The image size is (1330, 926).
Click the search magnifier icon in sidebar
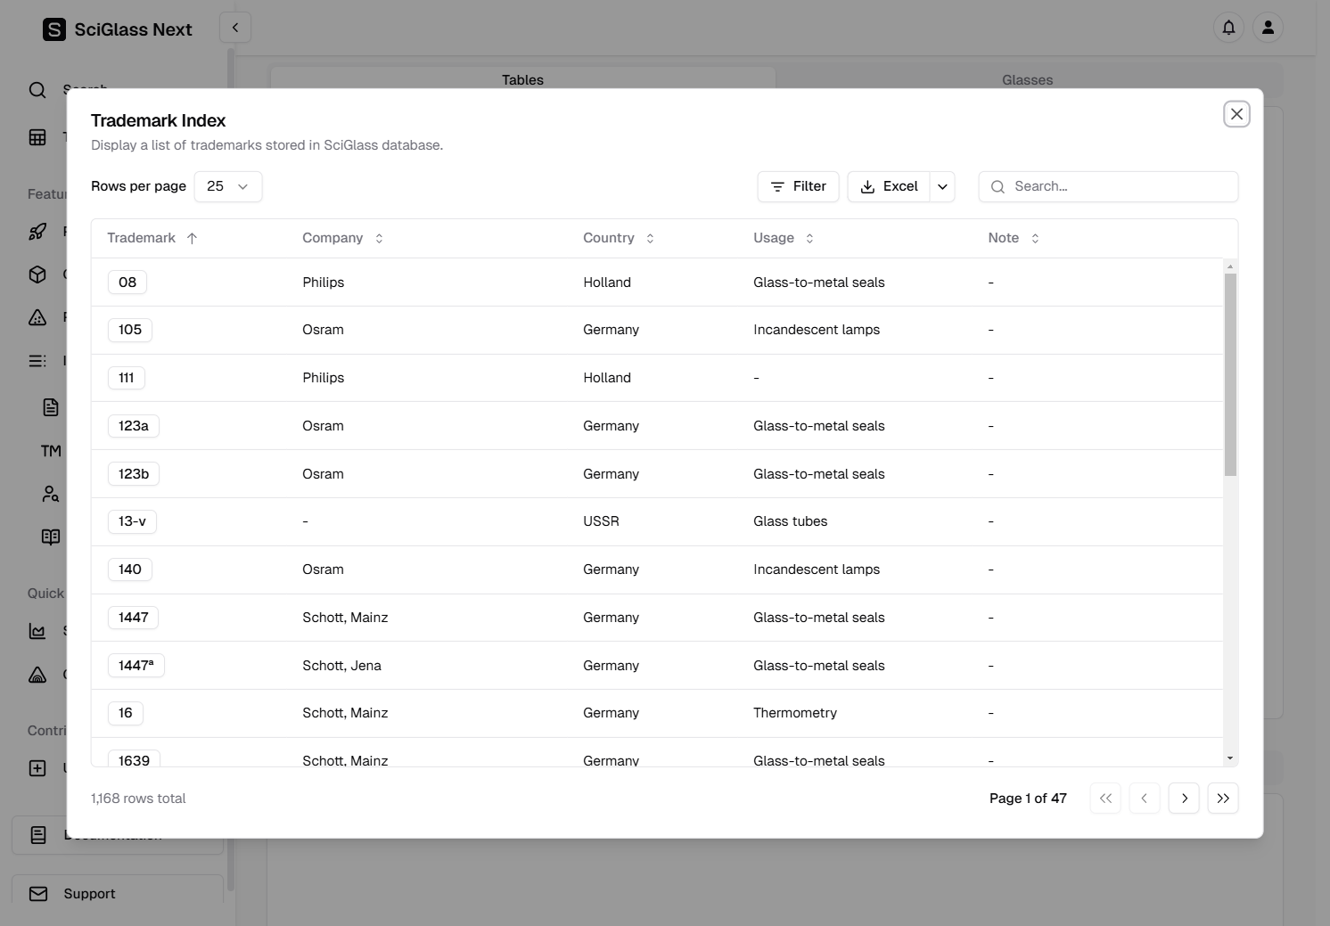click(x=37, y=90)
